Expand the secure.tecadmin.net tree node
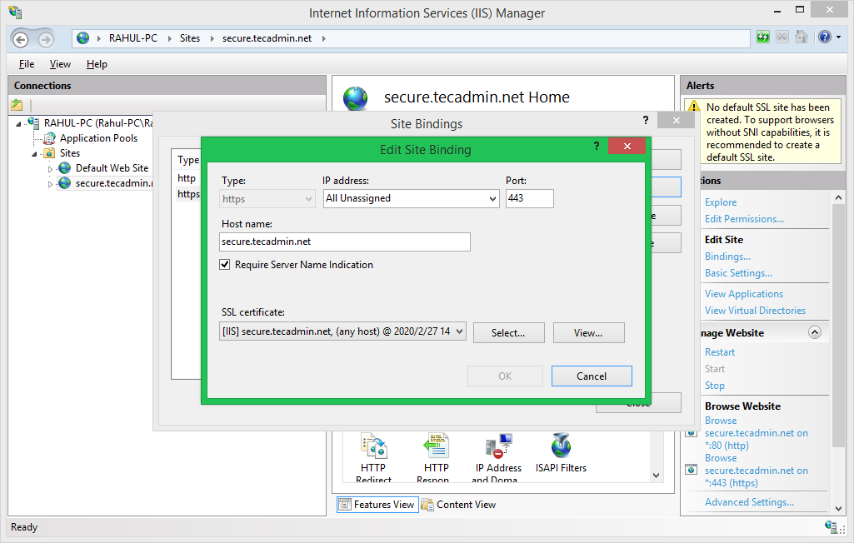Image resolution: width=854 pixels, height=543 pixels. pyautogui.click(x=50, y=184)
